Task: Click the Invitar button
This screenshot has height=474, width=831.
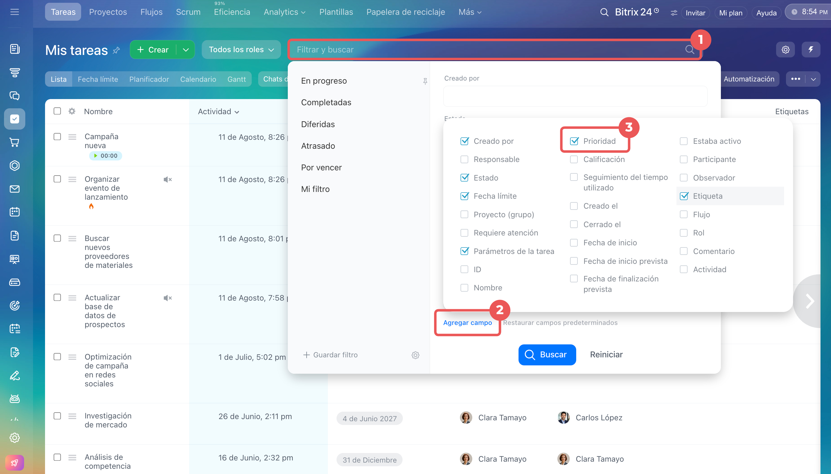Action: click(x=695, y=13)
